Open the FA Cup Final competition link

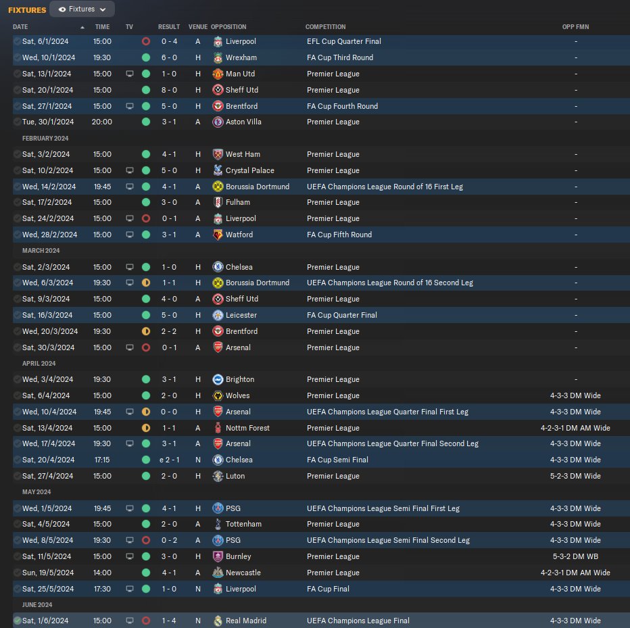click(x=328, y=589)
